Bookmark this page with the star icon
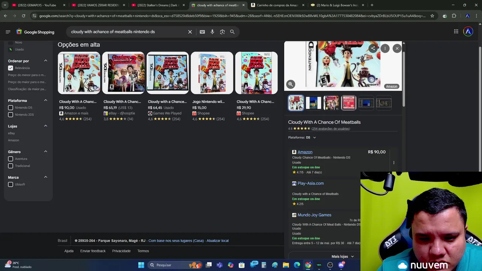Viewport: 482px width, 271px height. tap(432, 16)
